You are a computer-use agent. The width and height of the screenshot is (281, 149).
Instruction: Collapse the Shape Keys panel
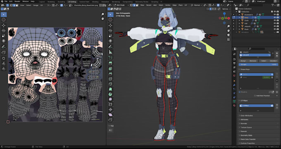245,69
